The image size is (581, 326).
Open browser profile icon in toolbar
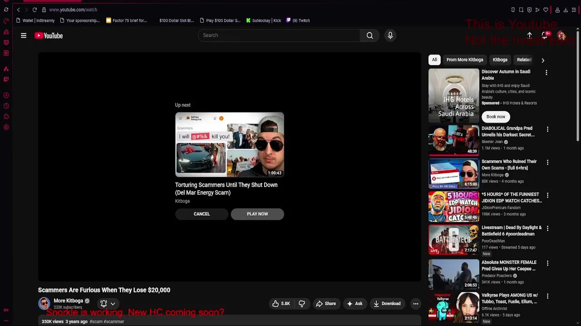point(557,10)
